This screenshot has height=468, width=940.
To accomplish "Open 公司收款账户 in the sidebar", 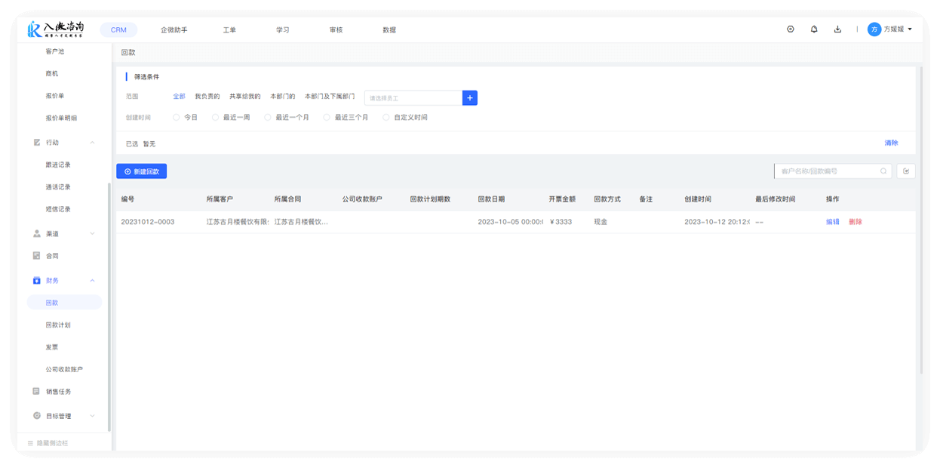I will point(64,370).
